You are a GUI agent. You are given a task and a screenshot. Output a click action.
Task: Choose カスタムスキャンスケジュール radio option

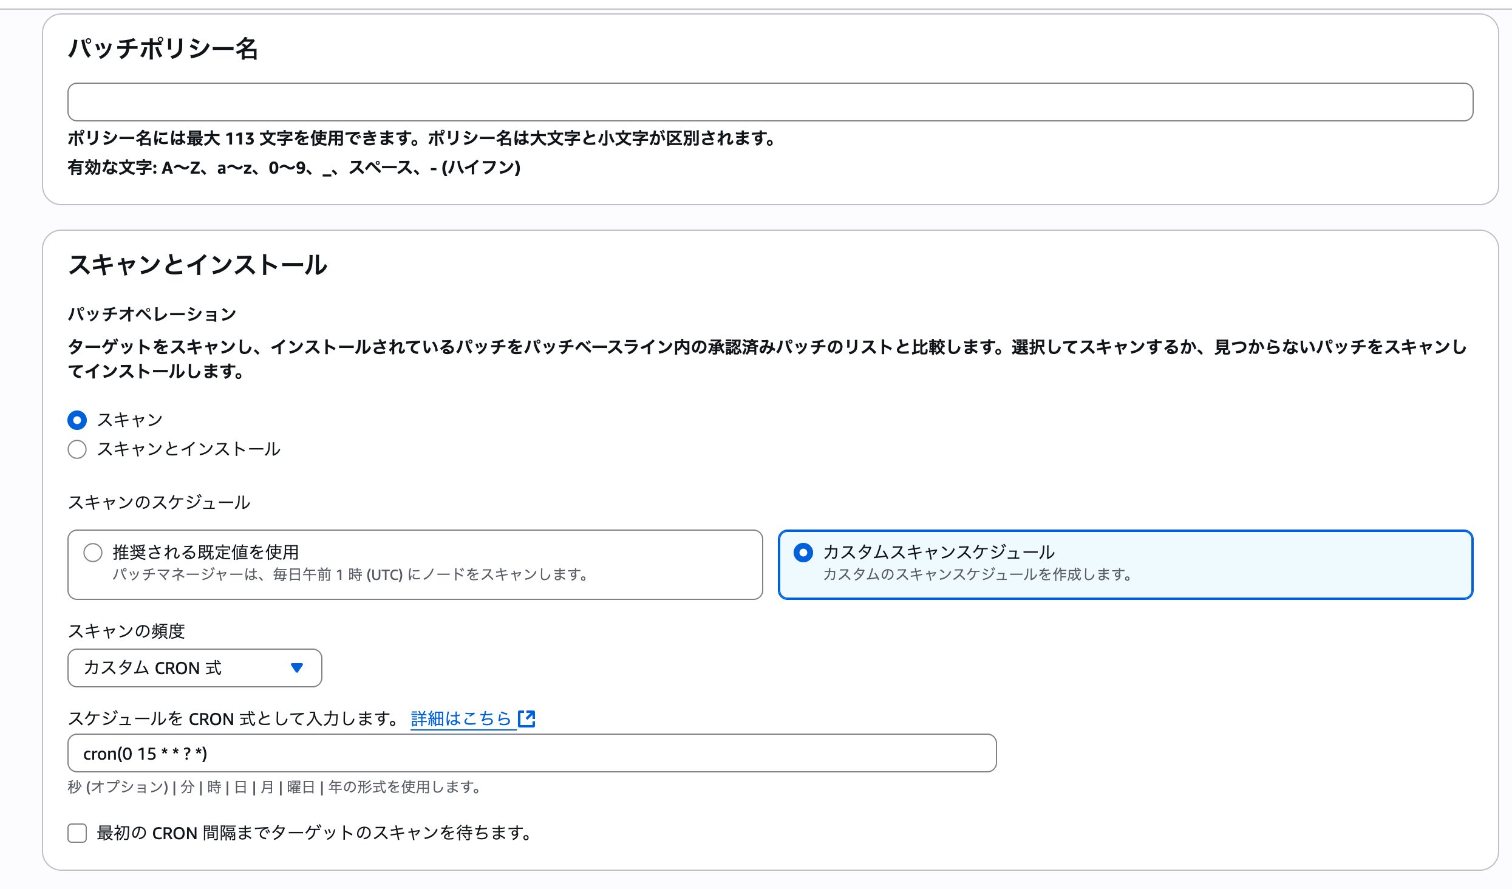pos(803,553)
